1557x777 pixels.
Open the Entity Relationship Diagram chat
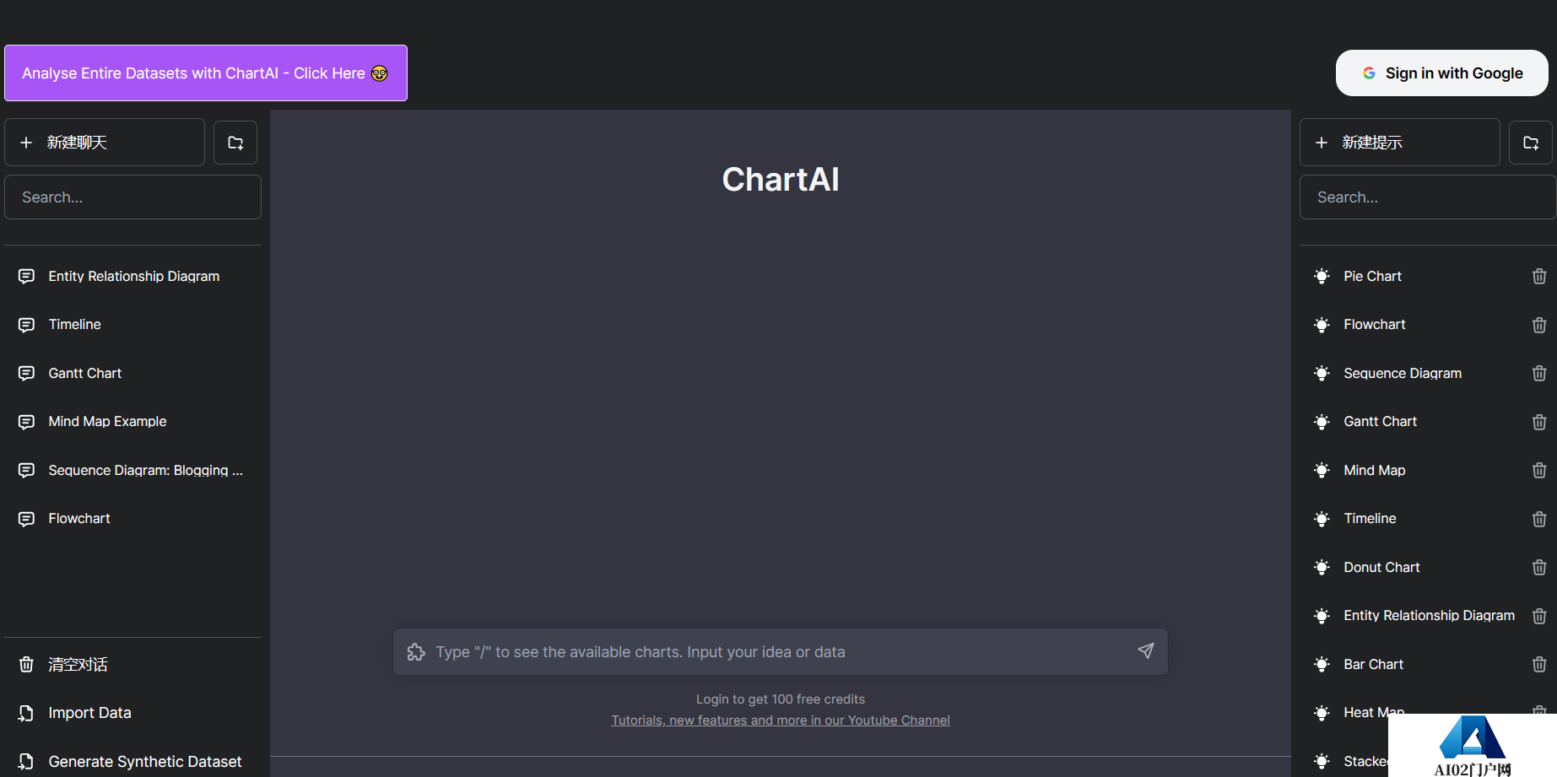pos(132,276)
